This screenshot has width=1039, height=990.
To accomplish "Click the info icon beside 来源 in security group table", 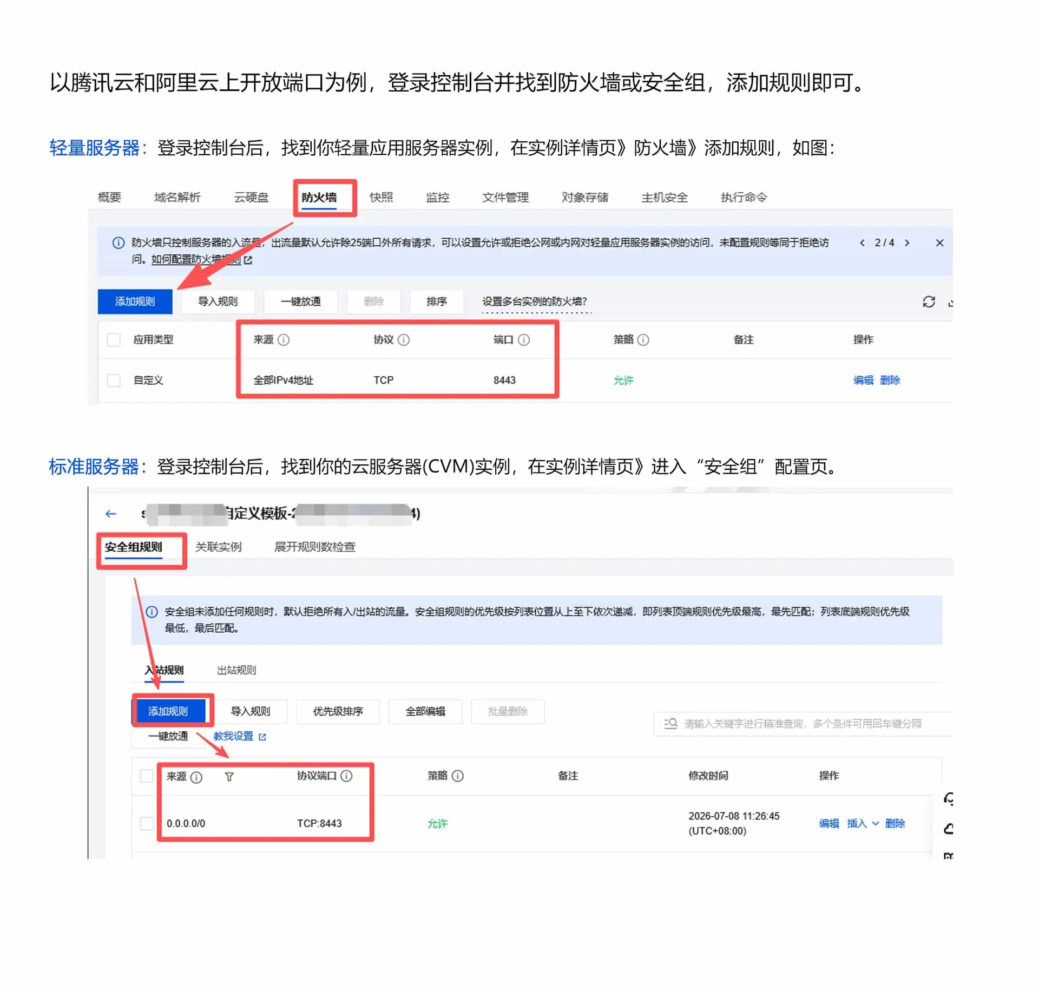I will click(196, 777).
